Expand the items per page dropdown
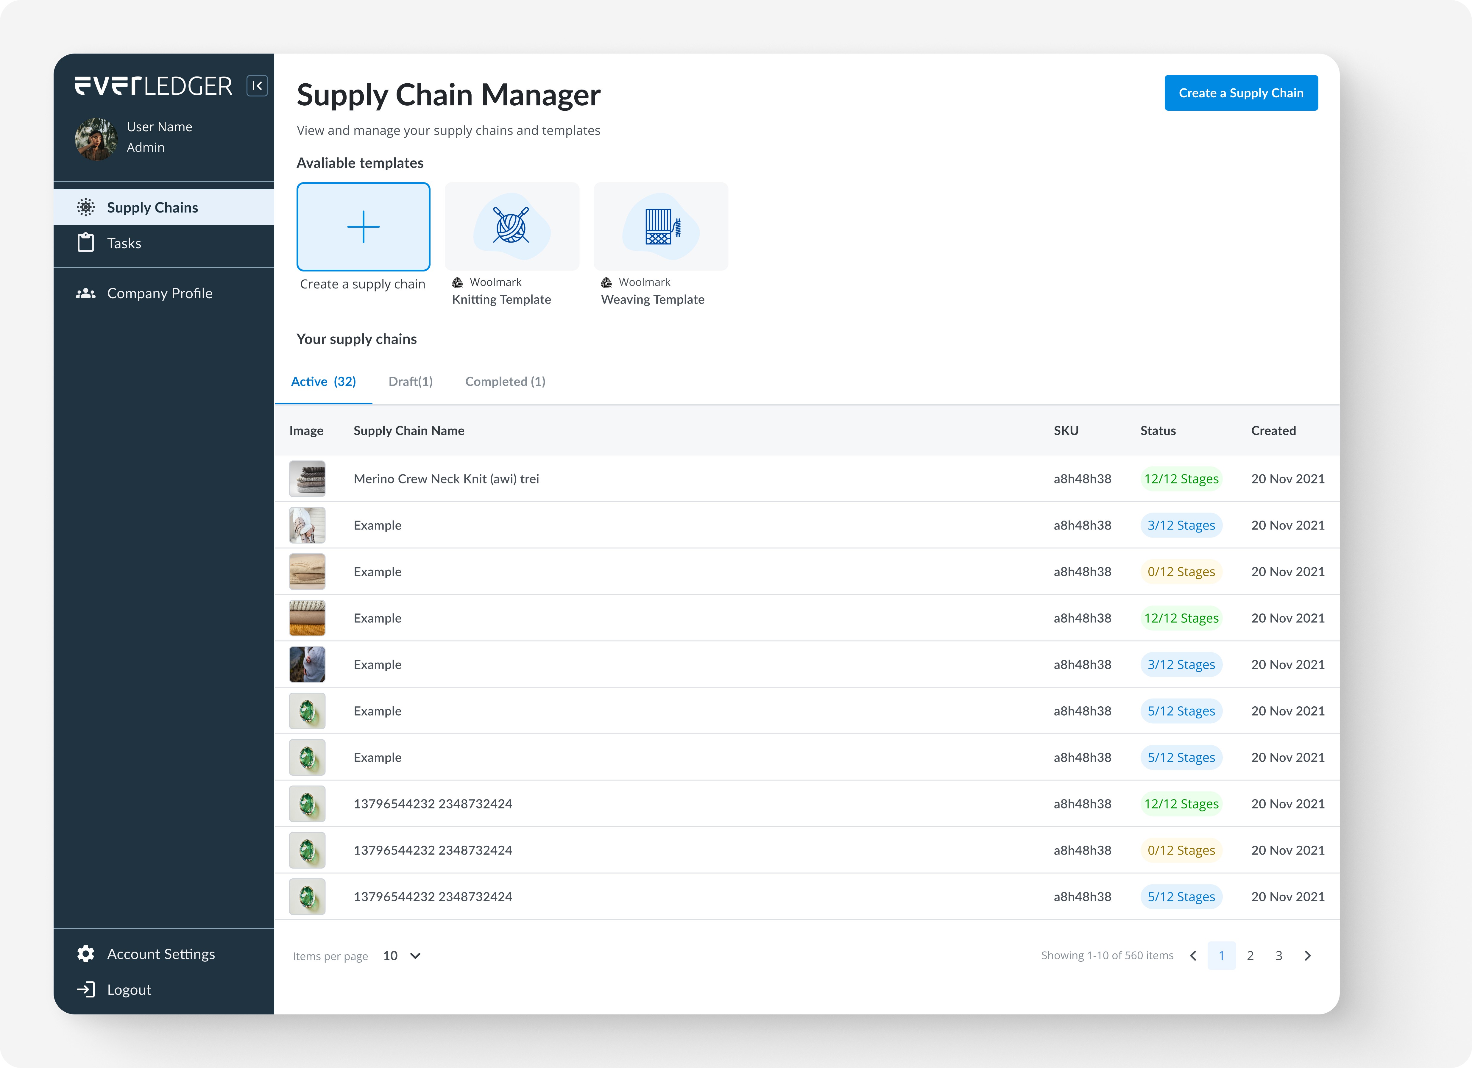 415,955
